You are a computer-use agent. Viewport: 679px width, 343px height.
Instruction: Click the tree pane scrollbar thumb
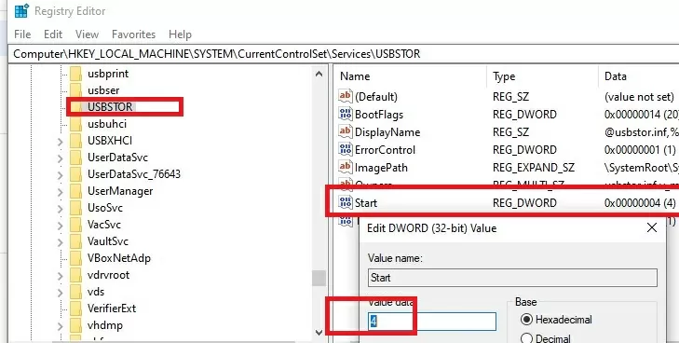coord(319,278)
